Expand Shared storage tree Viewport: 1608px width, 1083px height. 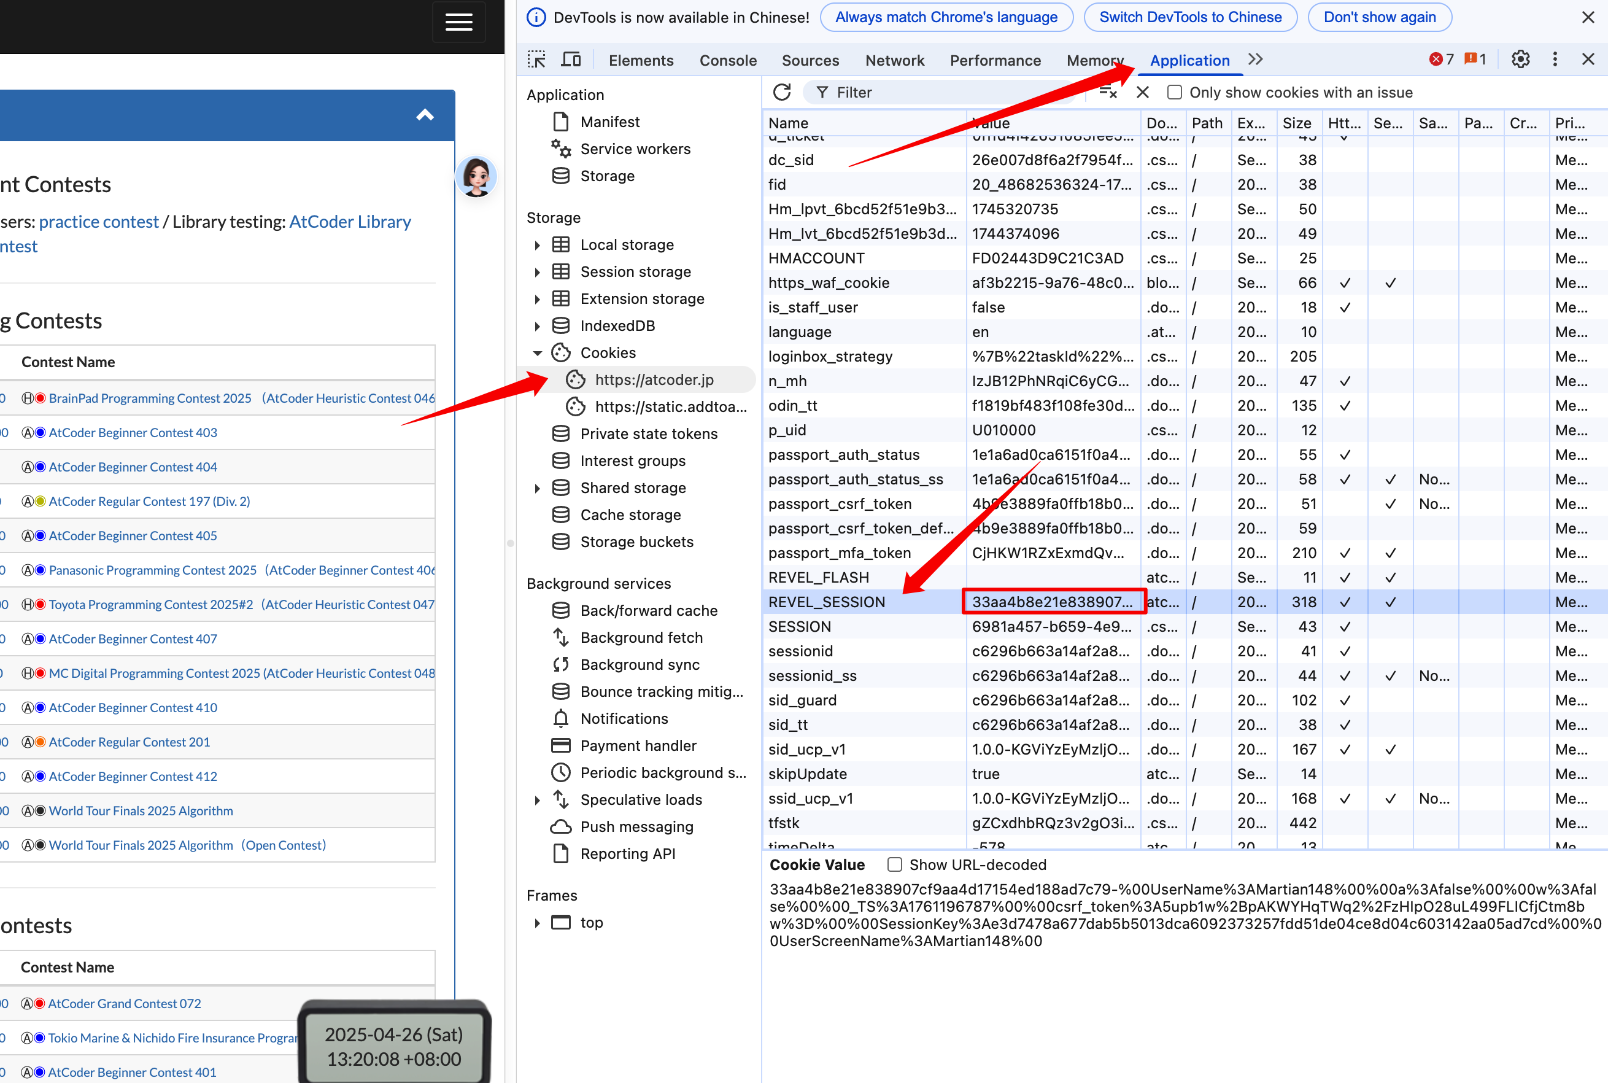pos(537,488)
